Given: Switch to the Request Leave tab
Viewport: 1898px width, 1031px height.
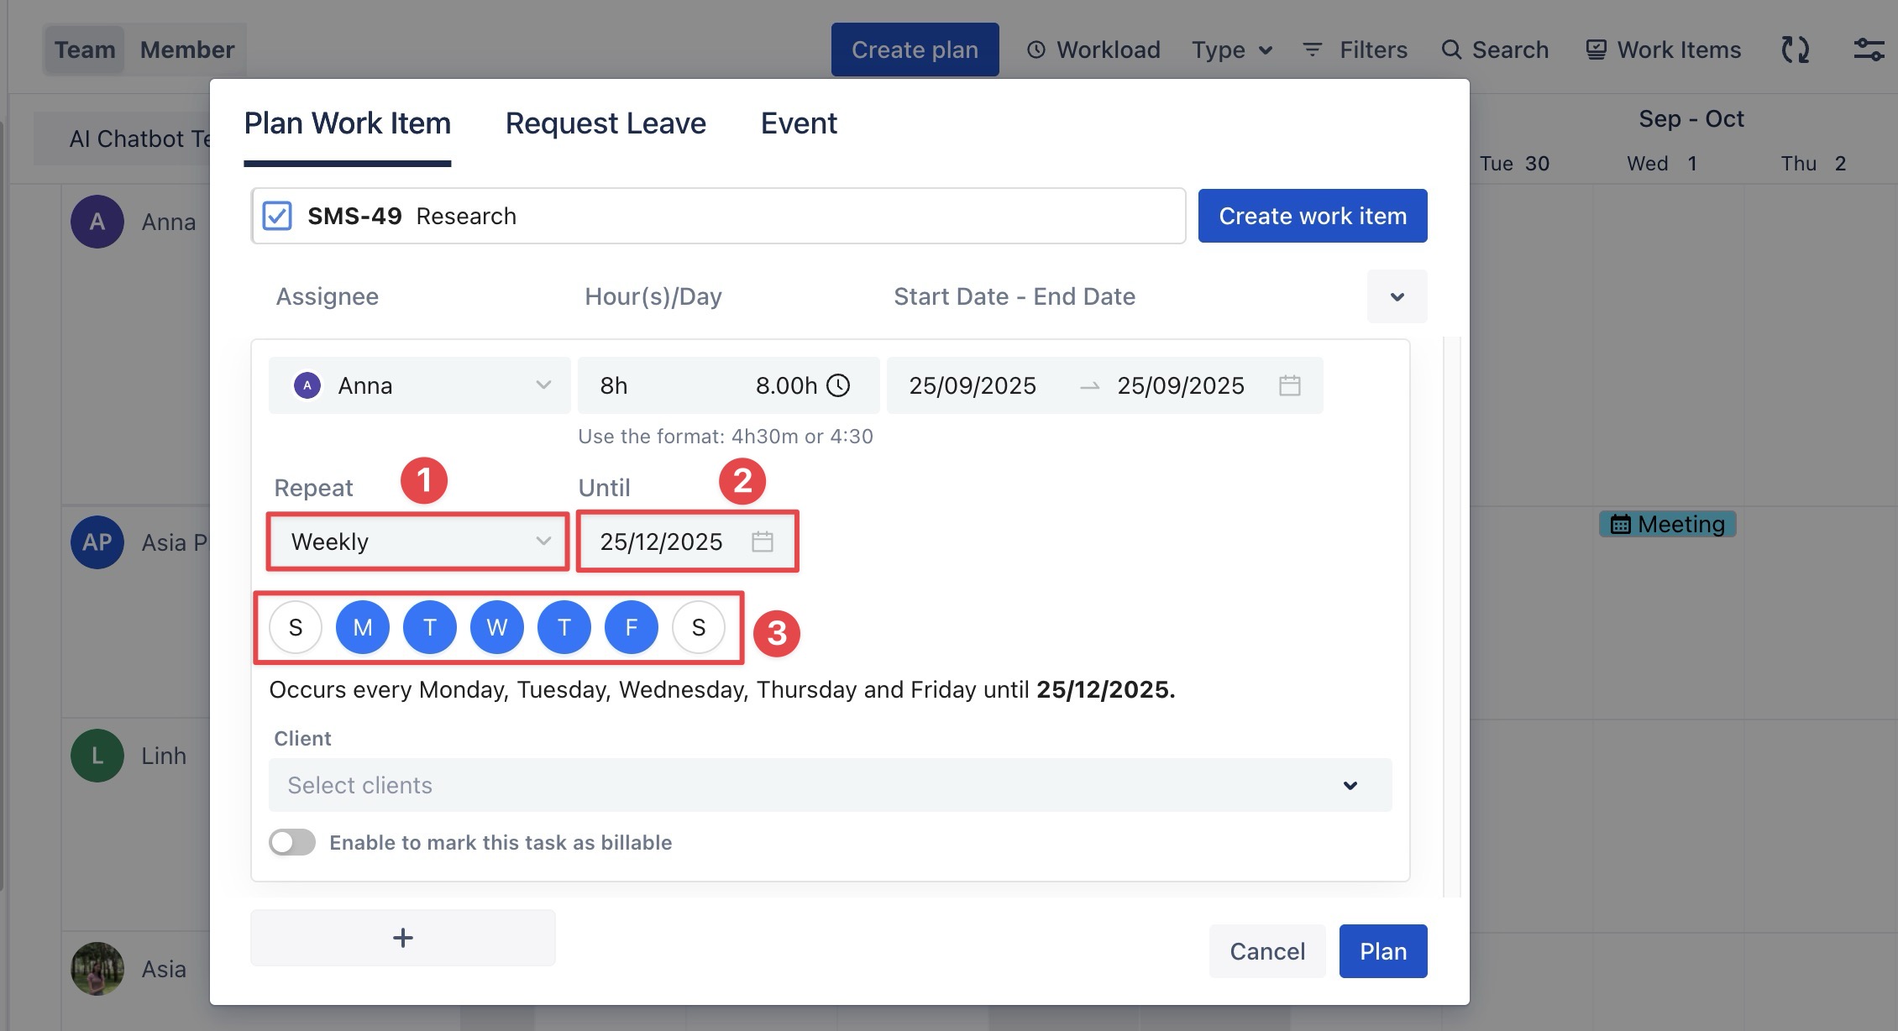Looking at the screenshot, I should 606,123.
